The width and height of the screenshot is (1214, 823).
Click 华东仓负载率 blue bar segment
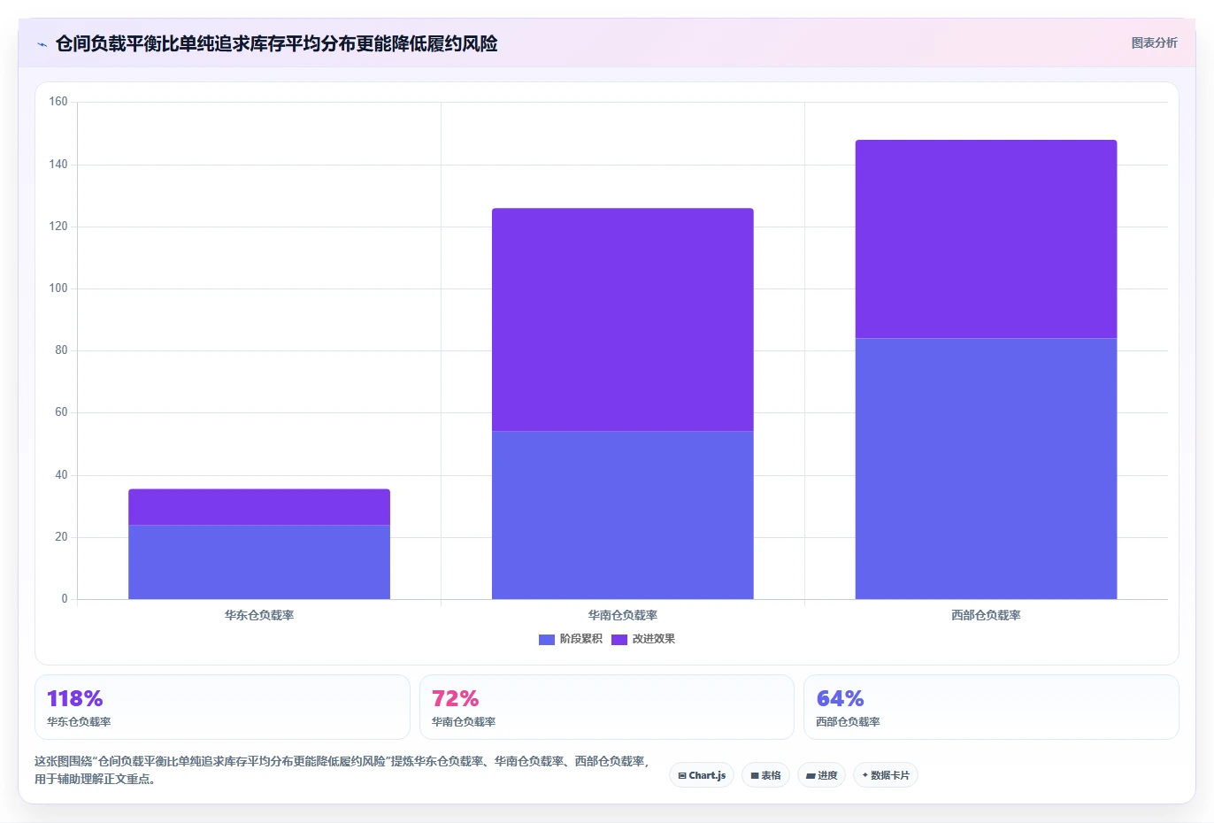[259, 562]
